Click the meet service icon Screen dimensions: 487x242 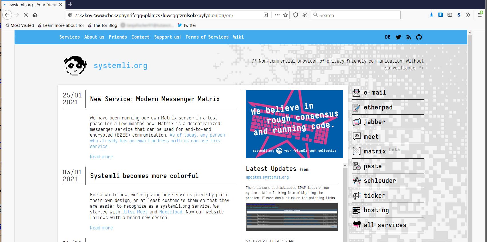tap(356, 137)
